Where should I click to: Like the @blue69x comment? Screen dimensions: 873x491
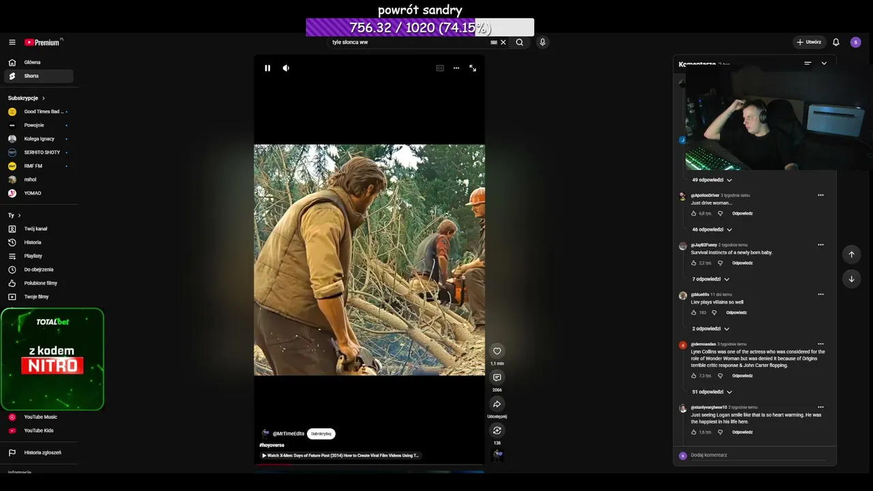pos(694,312)
